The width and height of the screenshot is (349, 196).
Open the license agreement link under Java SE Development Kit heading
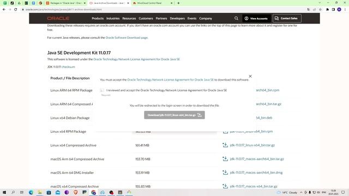pyautogui.click(x=136, y=59)
